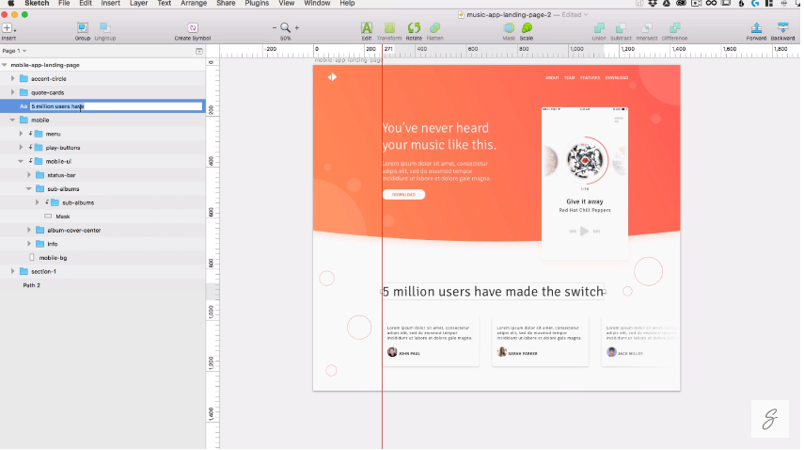Open the File menu

(x=64, y=3)
